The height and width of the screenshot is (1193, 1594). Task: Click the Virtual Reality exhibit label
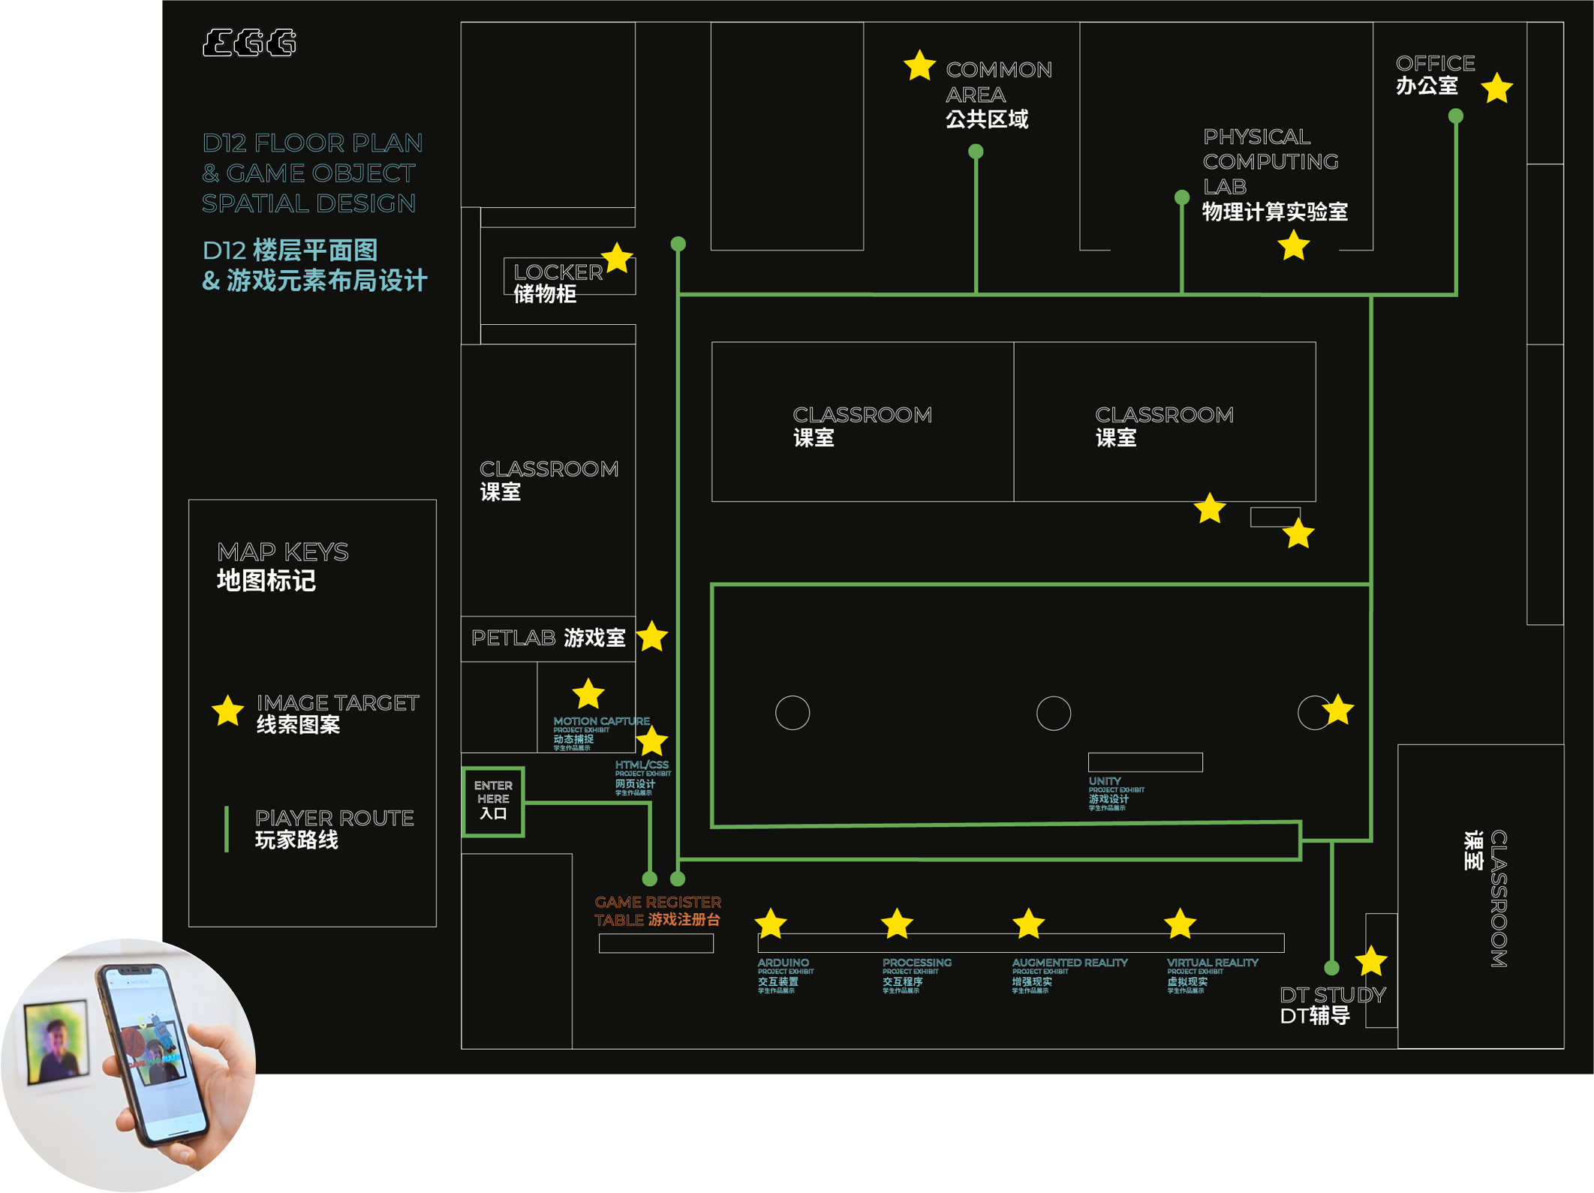click(1212, 977)
